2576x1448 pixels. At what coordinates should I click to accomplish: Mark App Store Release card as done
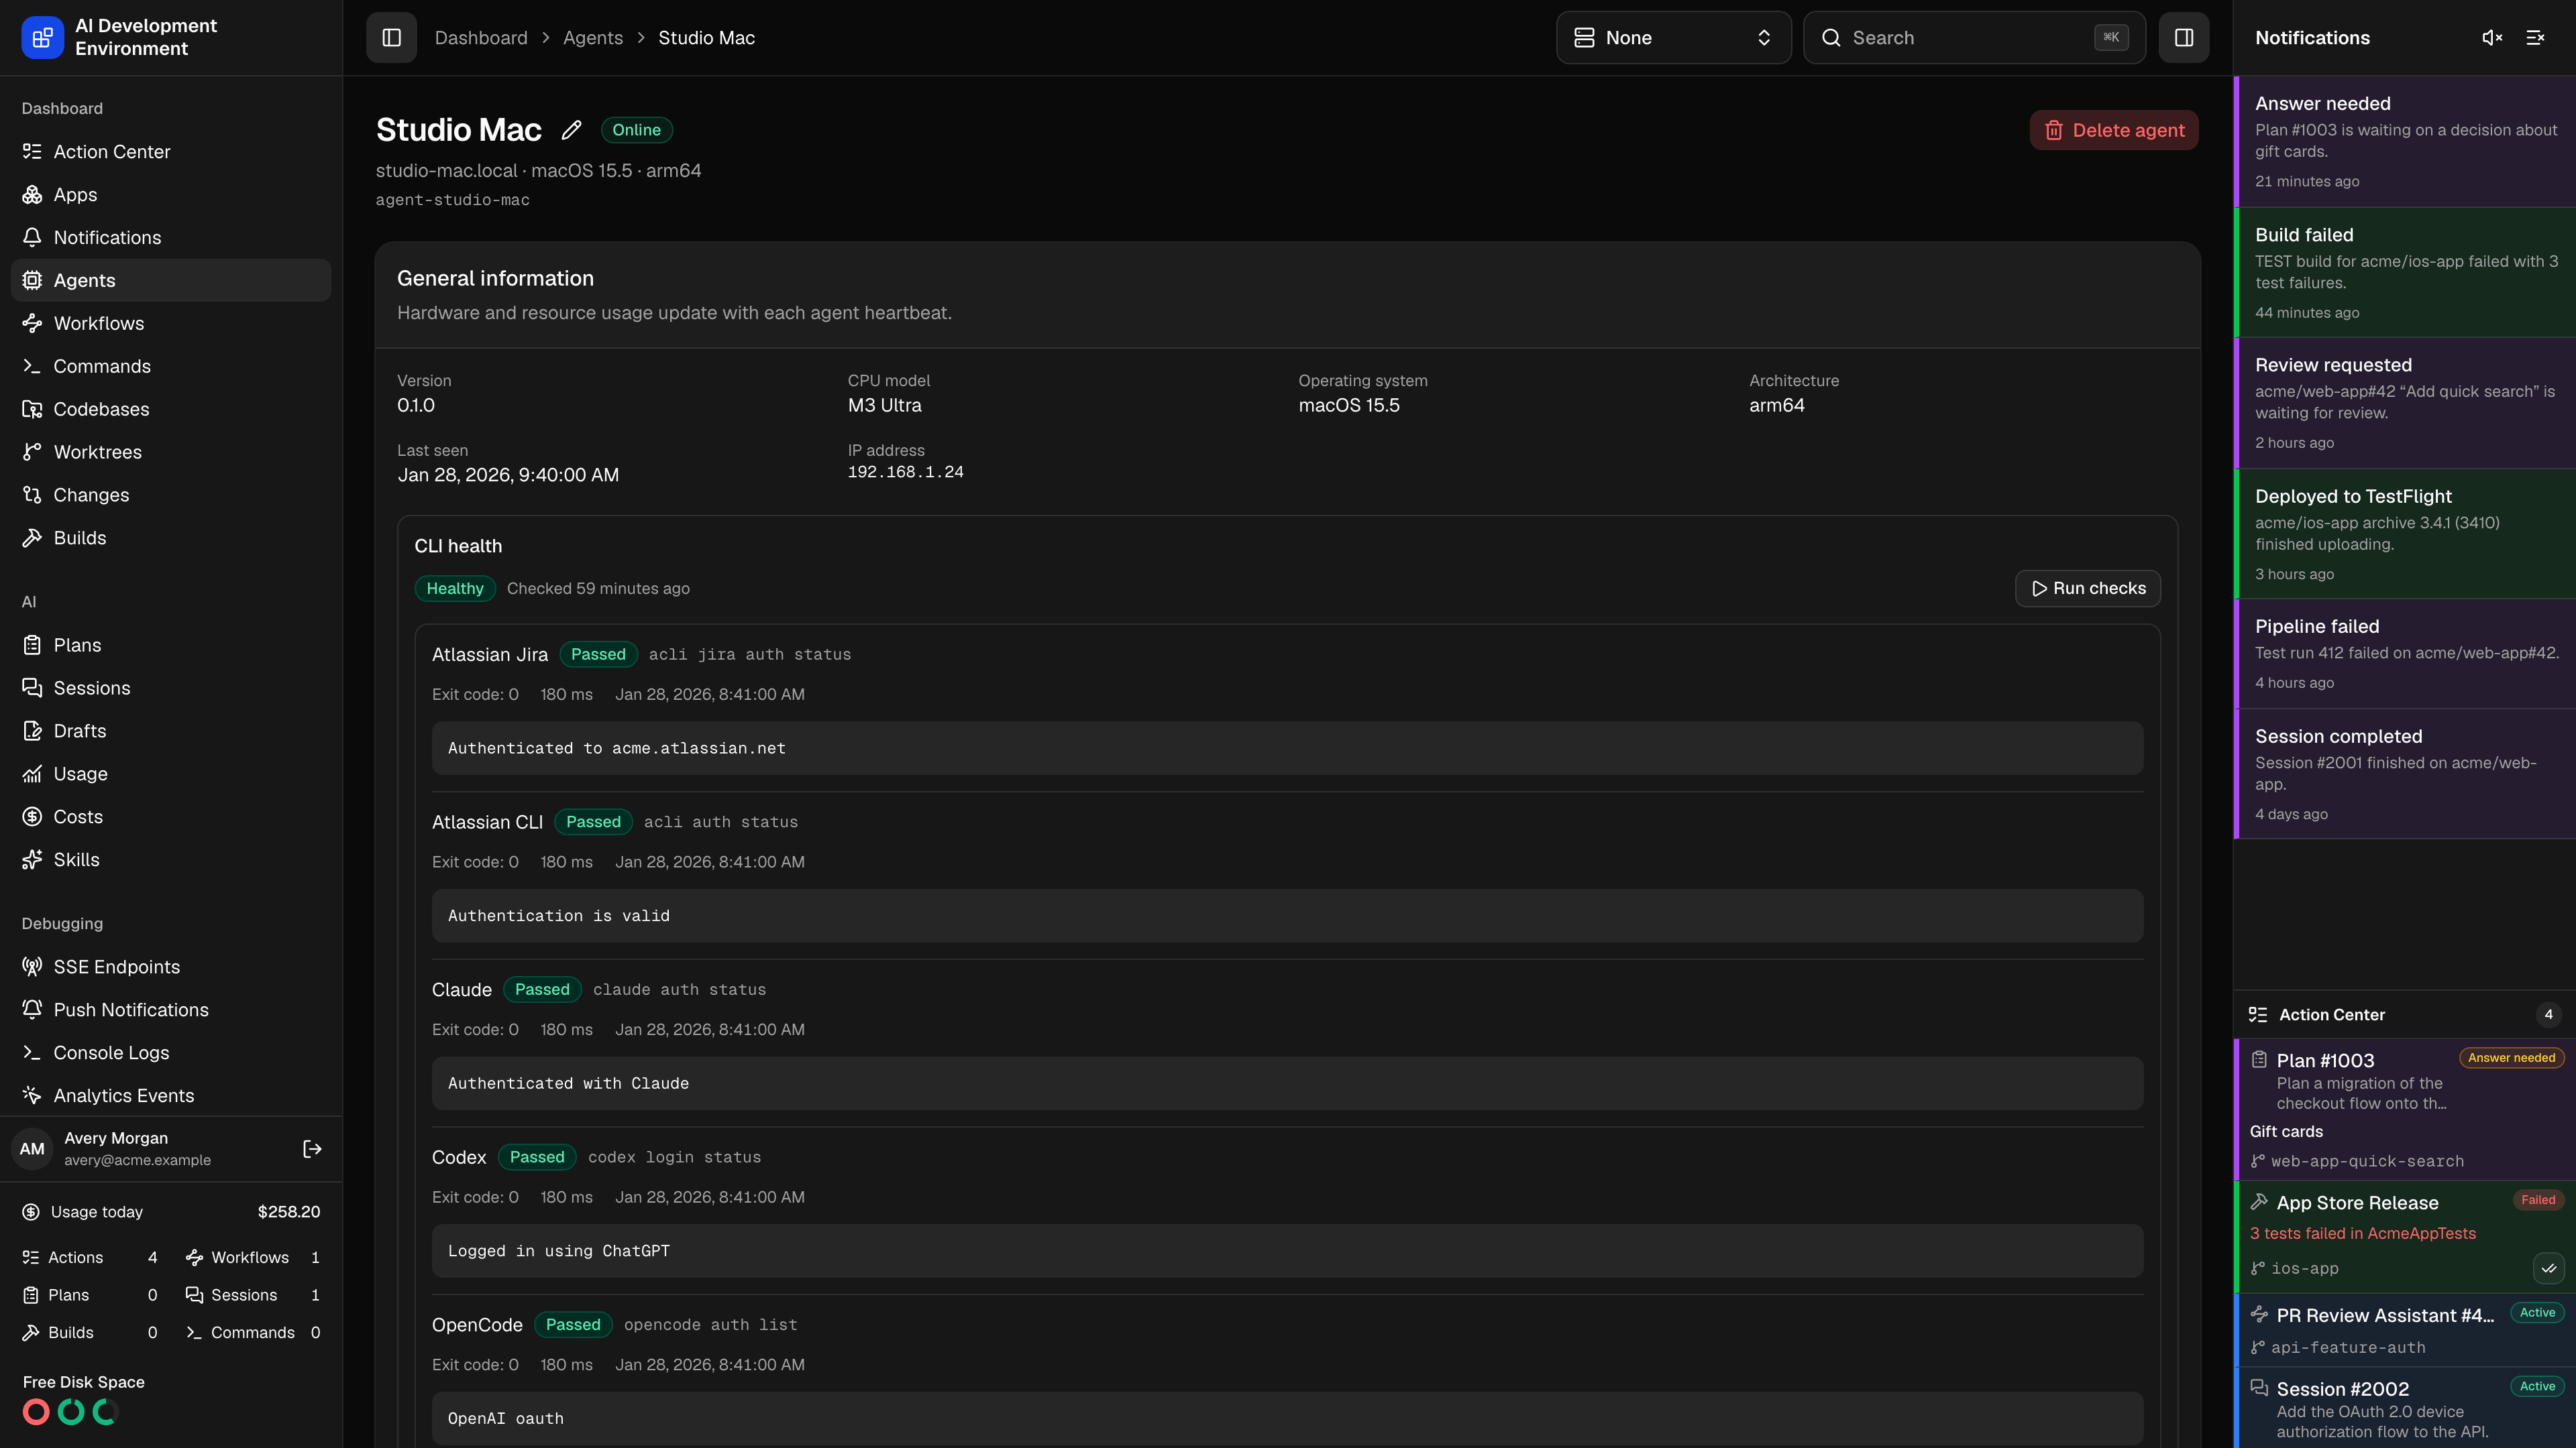point(2549,1268)
